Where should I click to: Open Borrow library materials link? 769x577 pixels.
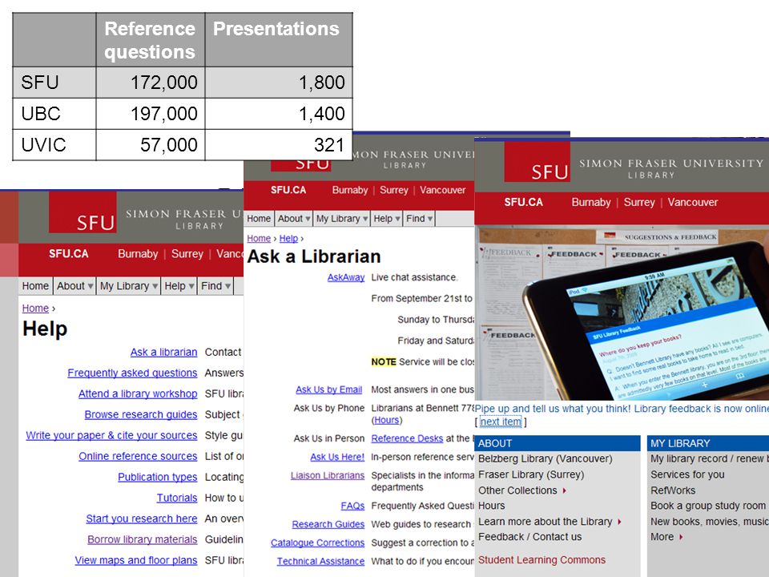[x=143, y=539]
